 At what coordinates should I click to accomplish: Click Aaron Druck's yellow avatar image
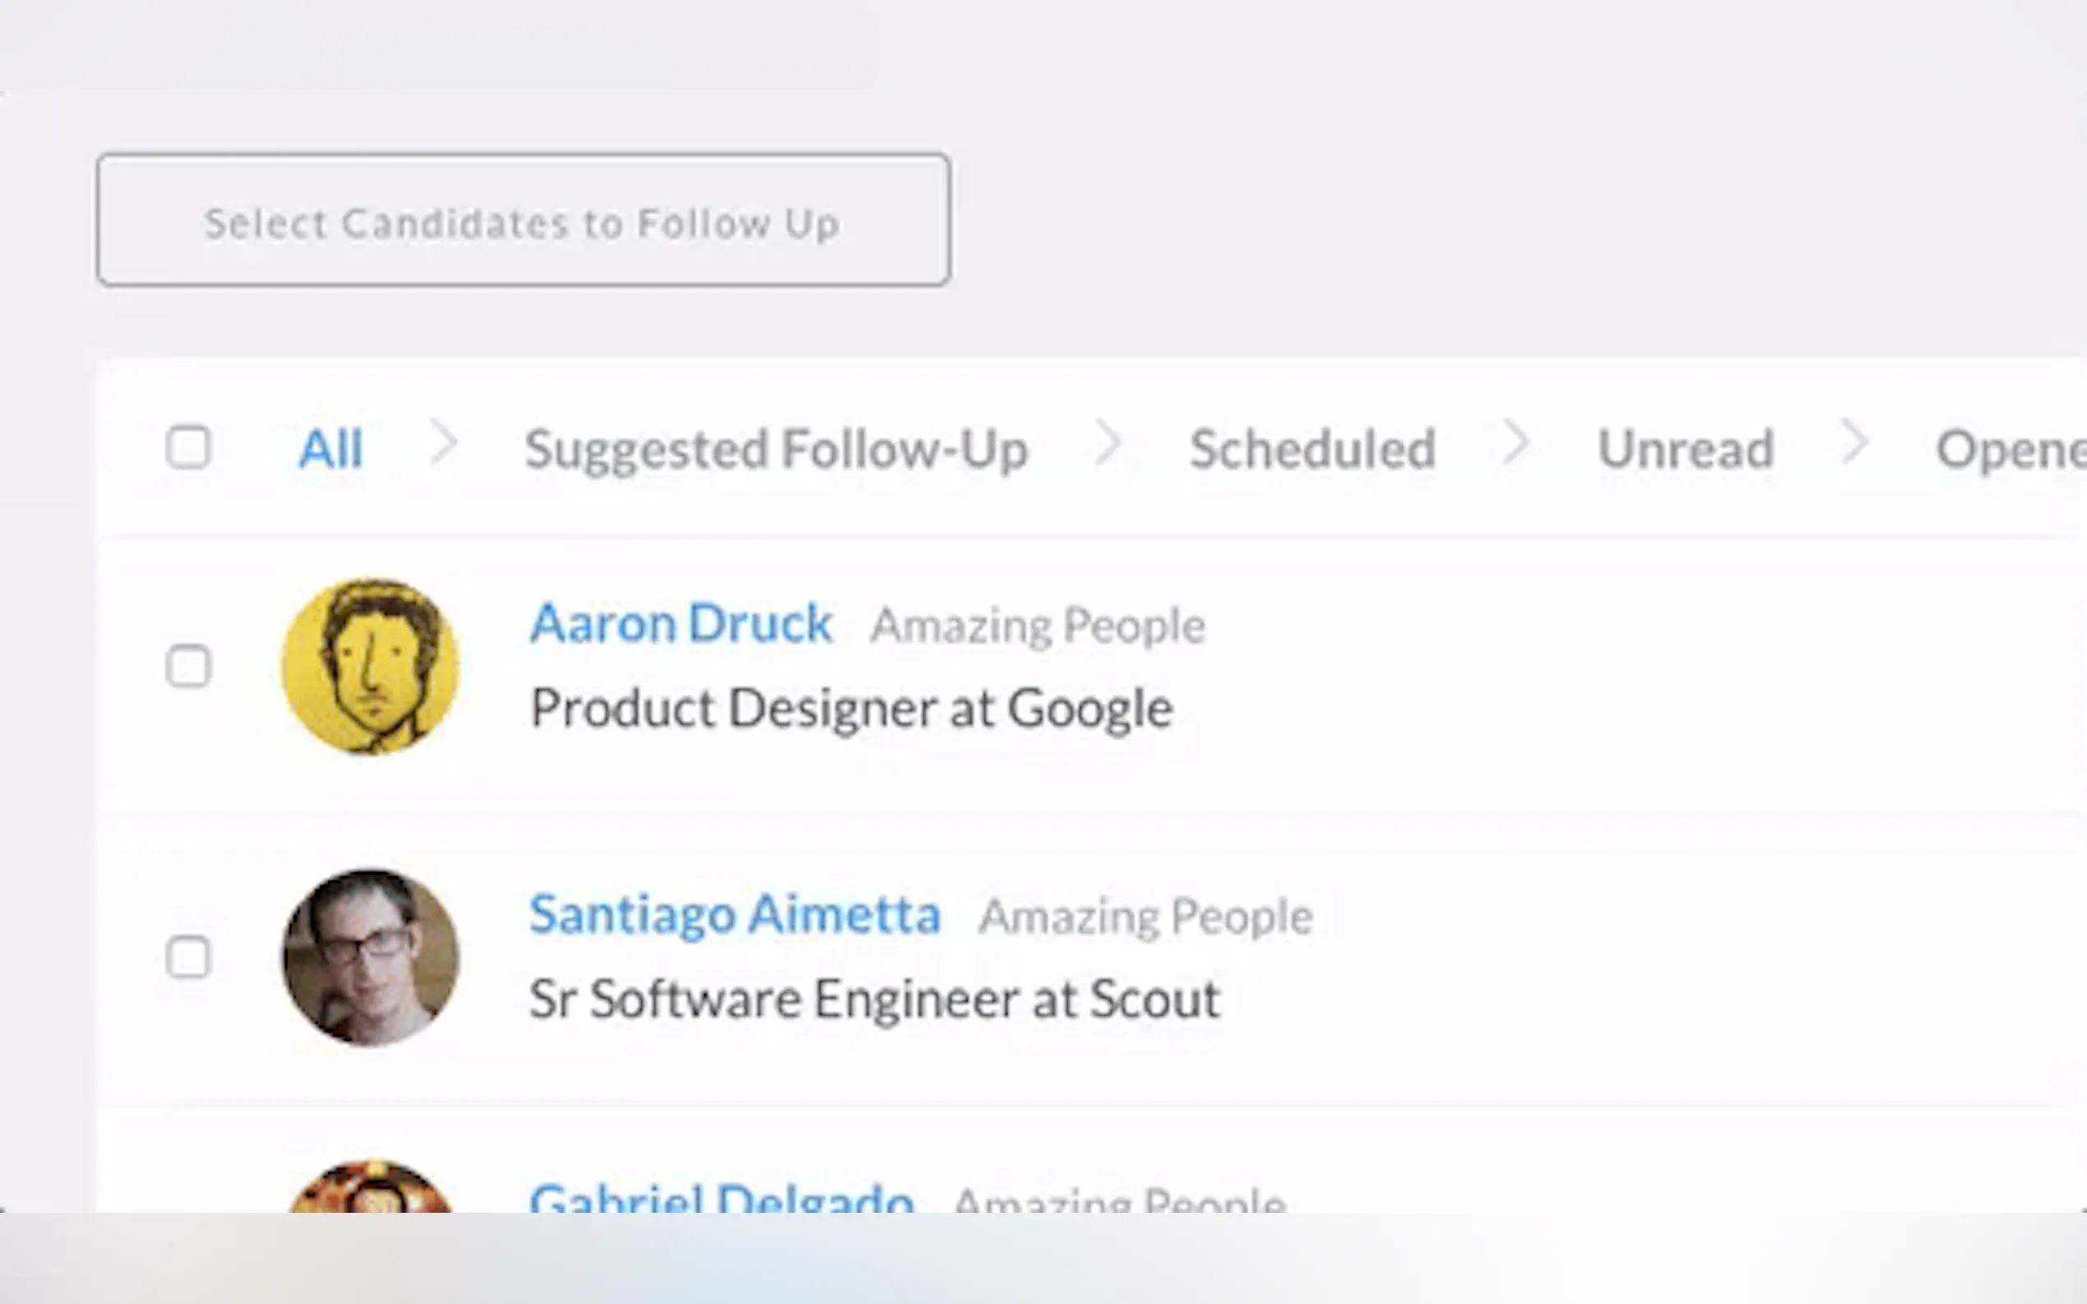pyautogui.click(x=370, y=666)
